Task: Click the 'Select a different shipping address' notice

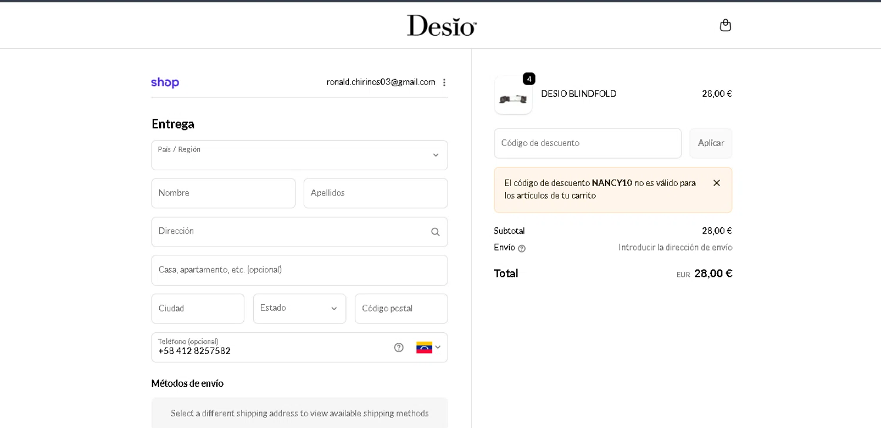Action: coord(300,413)
